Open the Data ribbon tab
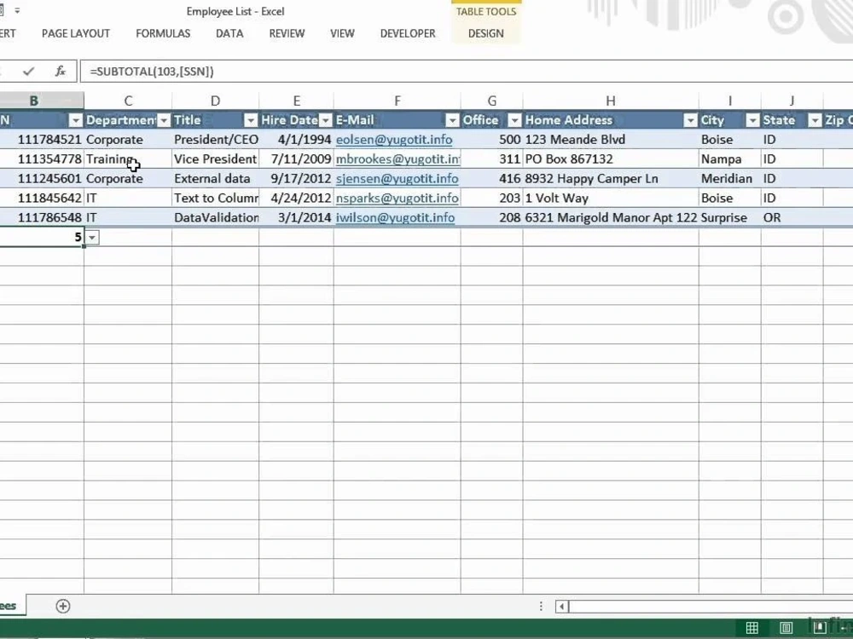This screenshot has width=853, height=639. coord(229,33)
